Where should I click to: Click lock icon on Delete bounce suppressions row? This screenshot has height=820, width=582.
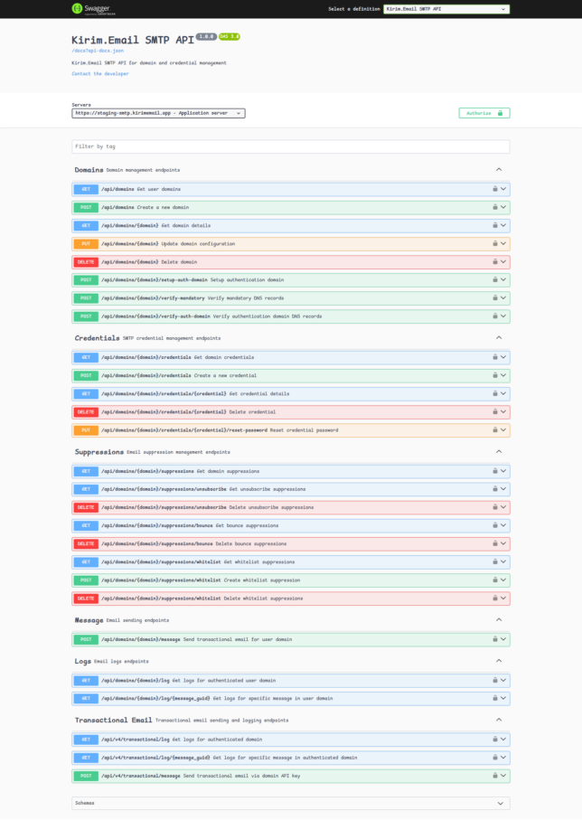(x=494, y=543)
